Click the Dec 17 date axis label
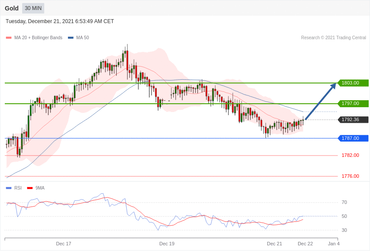This screenshot has width=370, height=251. [64, 244]
